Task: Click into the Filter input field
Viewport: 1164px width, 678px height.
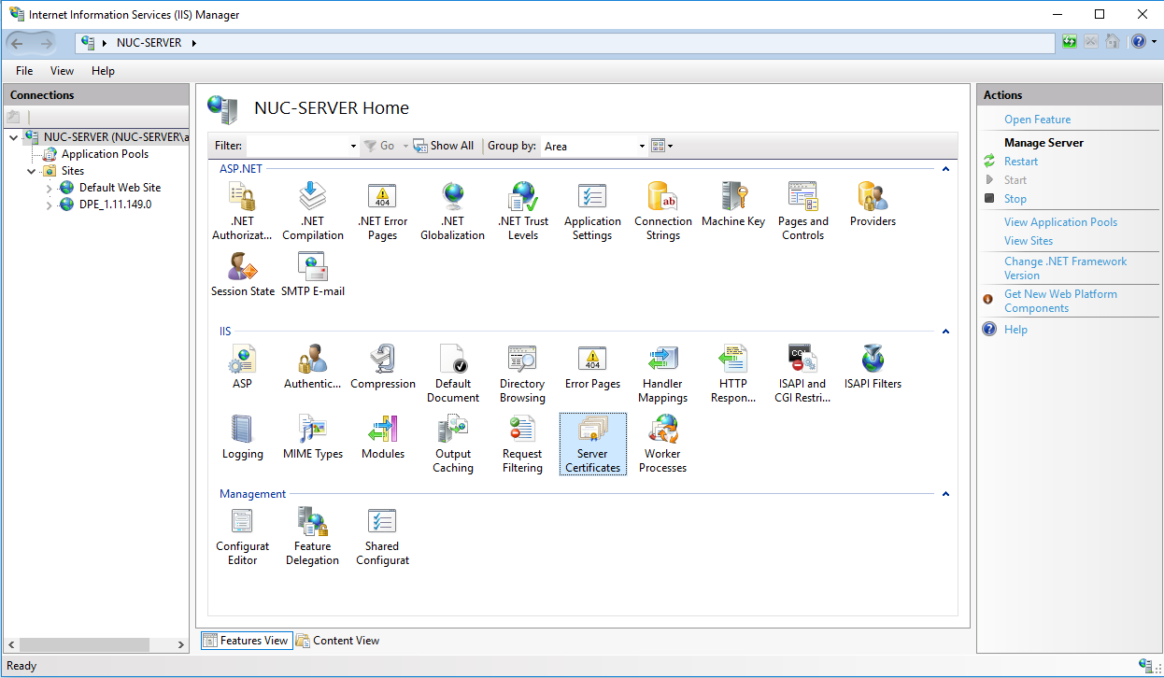Action: 297,146
